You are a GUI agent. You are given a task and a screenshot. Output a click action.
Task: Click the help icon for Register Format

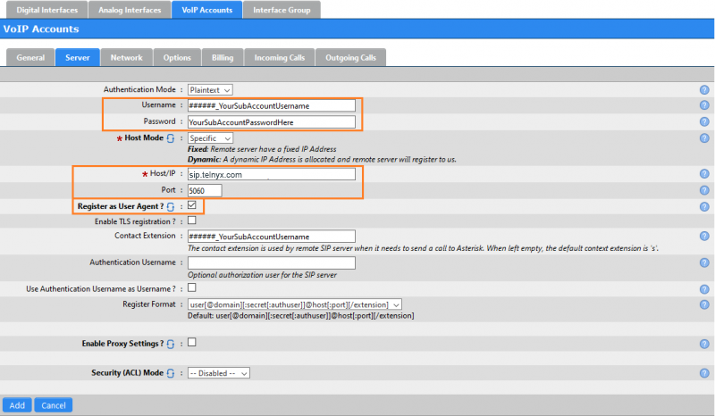coord(704,304)
